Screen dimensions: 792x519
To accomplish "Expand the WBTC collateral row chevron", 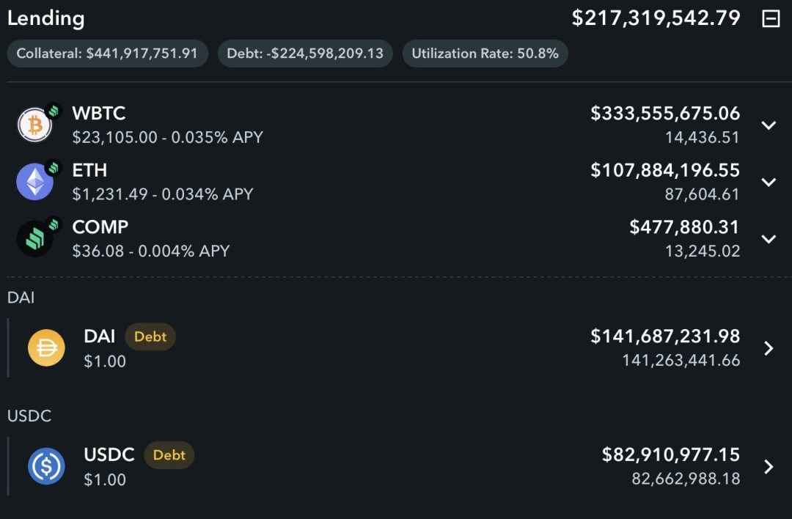I will (769, 125).
